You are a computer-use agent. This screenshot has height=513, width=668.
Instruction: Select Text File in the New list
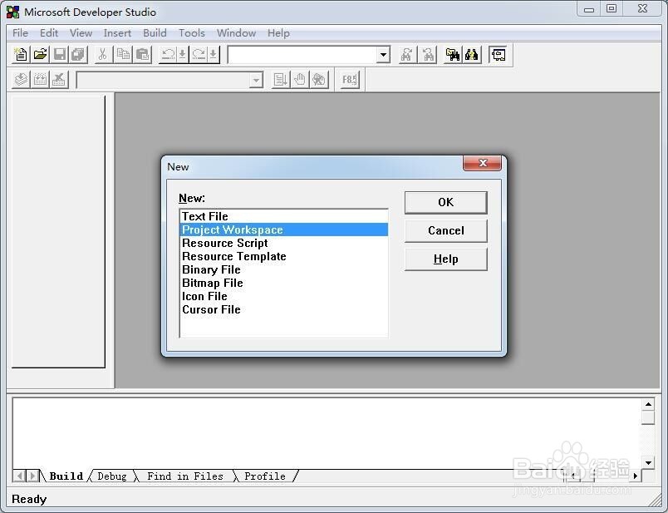coord(284,216)
